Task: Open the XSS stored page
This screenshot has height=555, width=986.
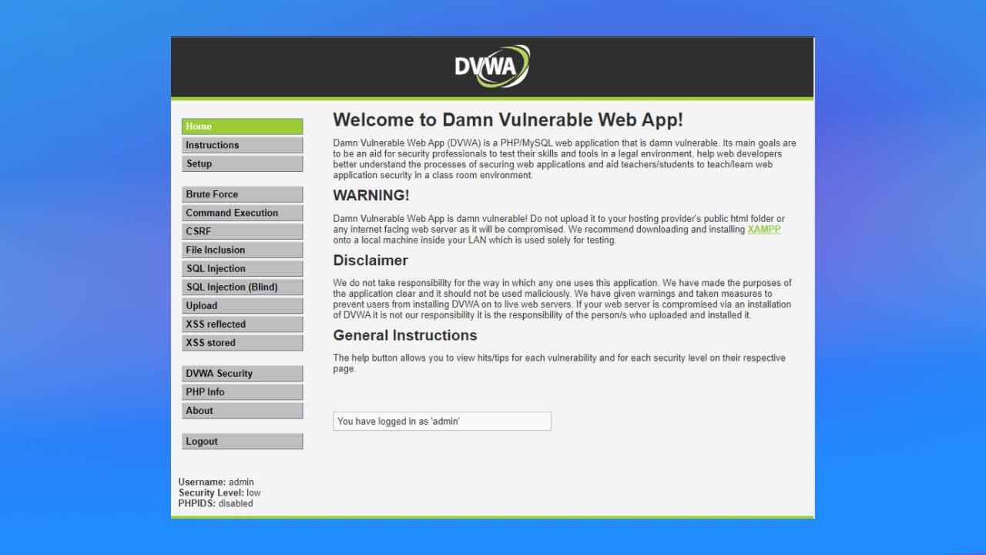Action: (243, 342)
